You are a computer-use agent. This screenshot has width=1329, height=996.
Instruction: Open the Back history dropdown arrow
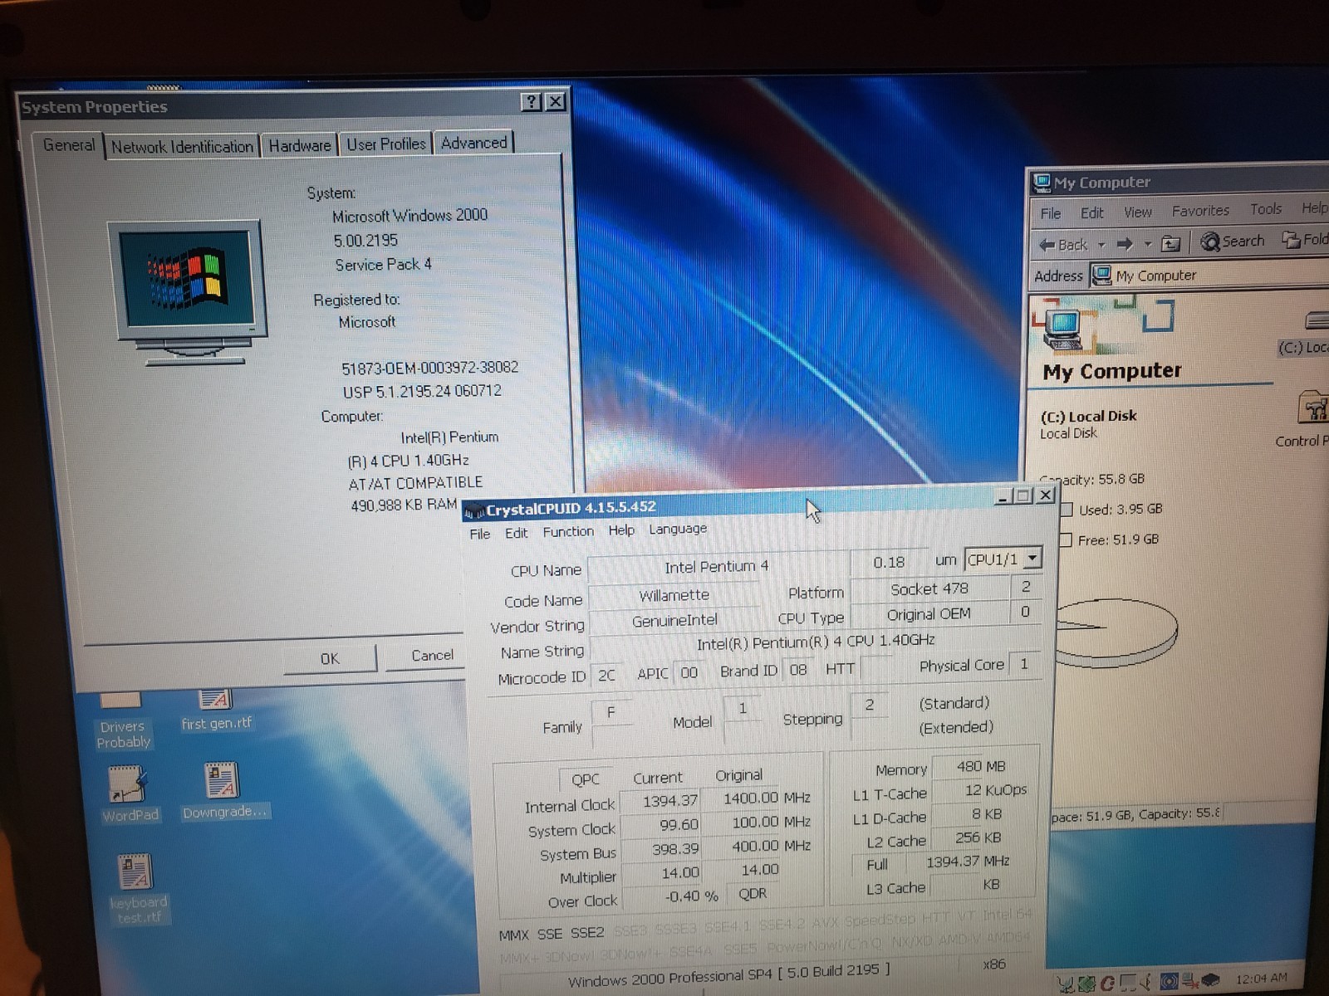point(1101,245)
